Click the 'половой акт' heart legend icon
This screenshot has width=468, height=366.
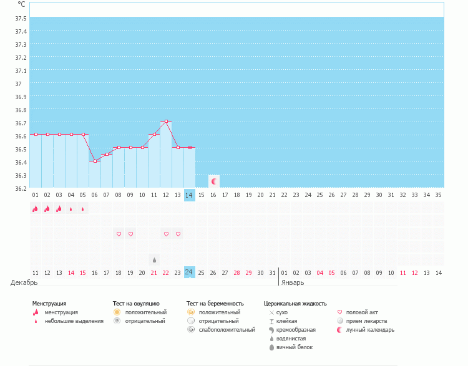click(339, 312)
